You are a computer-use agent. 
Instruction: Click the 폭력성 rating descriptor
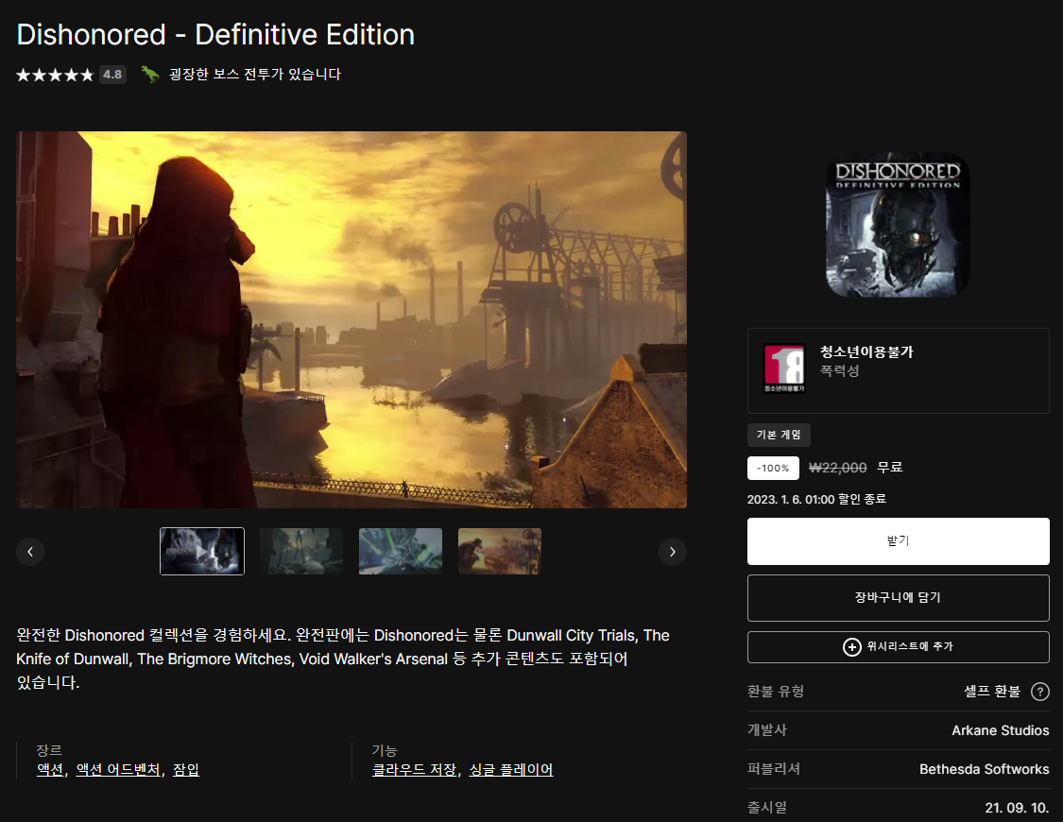(x=839, y=370)
